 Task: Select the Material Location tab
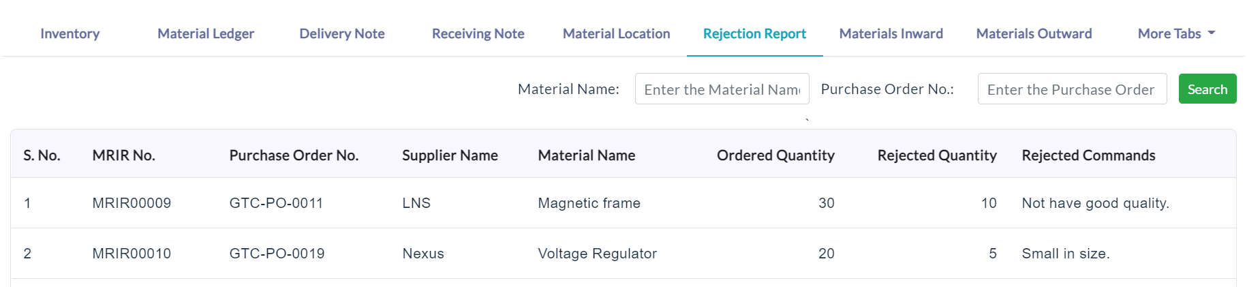pos(617,33)
